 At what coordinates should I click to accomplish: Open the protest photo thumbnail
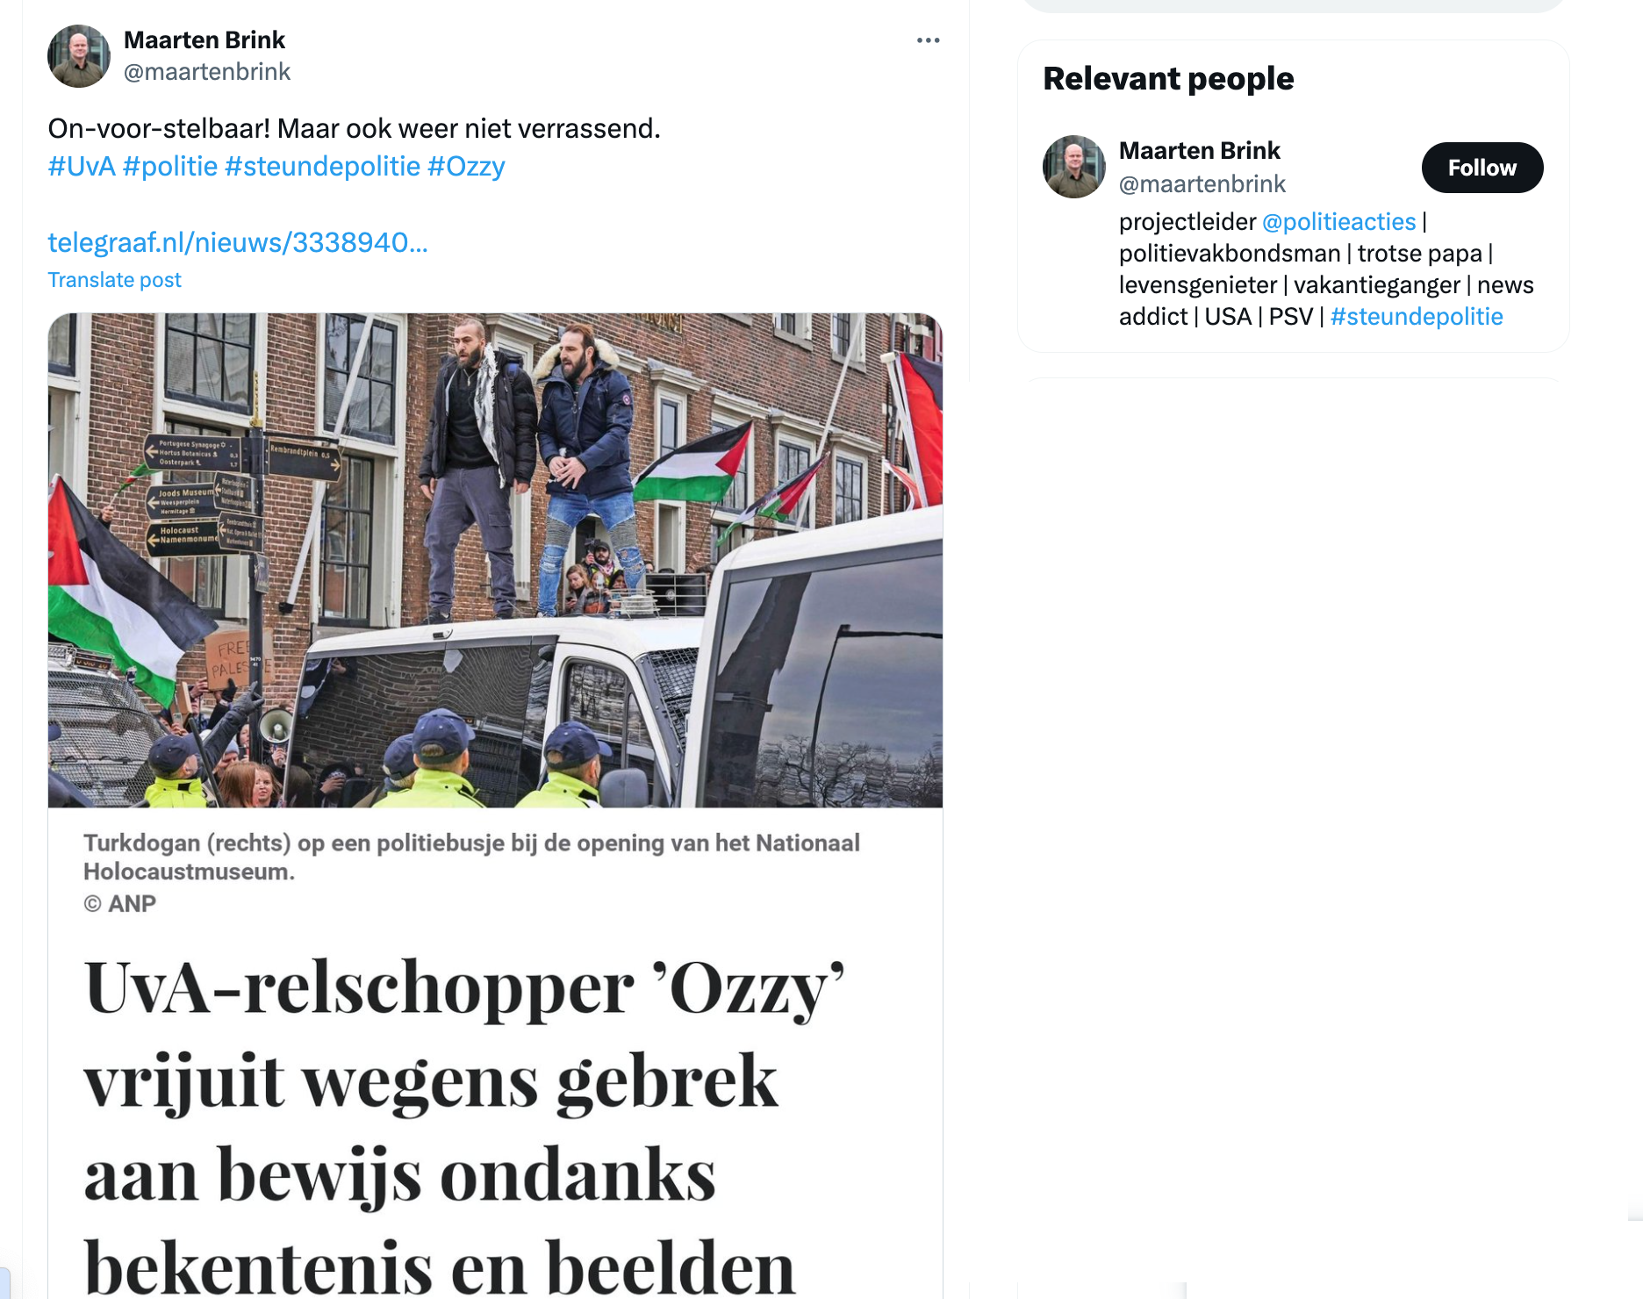click(x=495, y=560)
